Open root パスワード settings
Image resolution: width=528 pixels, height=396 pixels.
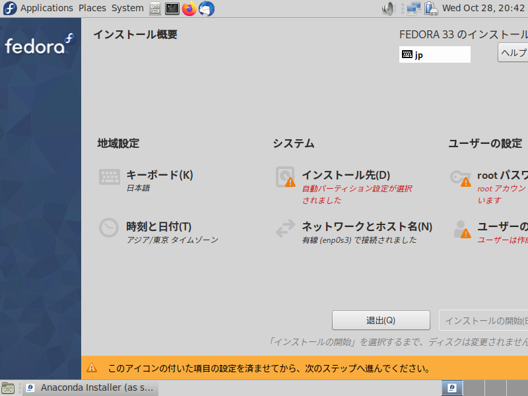502,175
